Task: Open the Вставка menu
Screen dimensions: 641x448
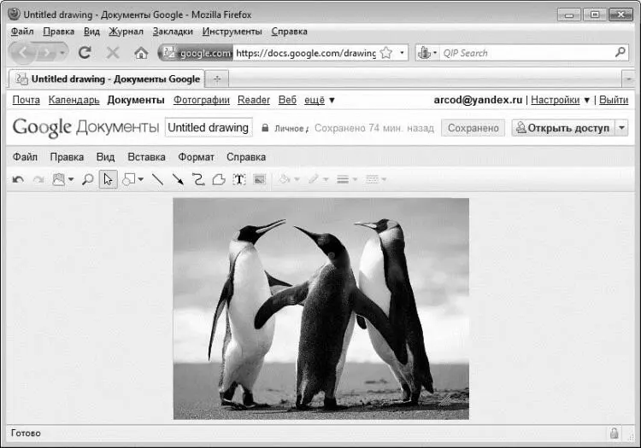Action: tap(146, 157)
